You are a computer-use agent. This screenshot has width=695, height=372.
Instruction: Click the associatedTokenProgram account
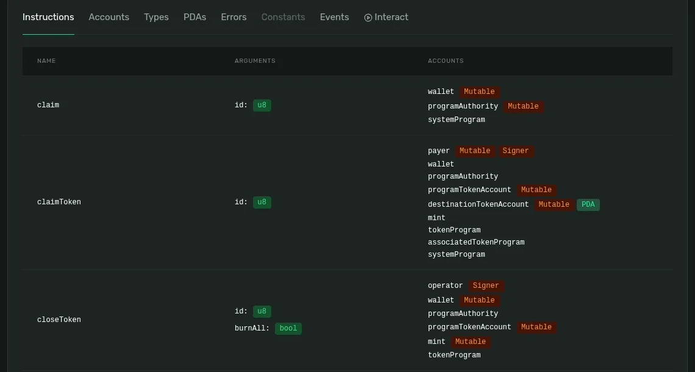(x=476, y=242)
